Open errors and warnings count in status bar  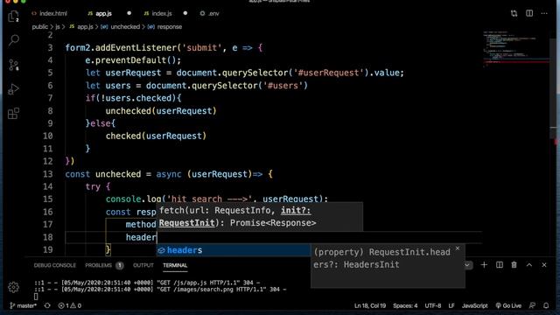click(70, 305)
